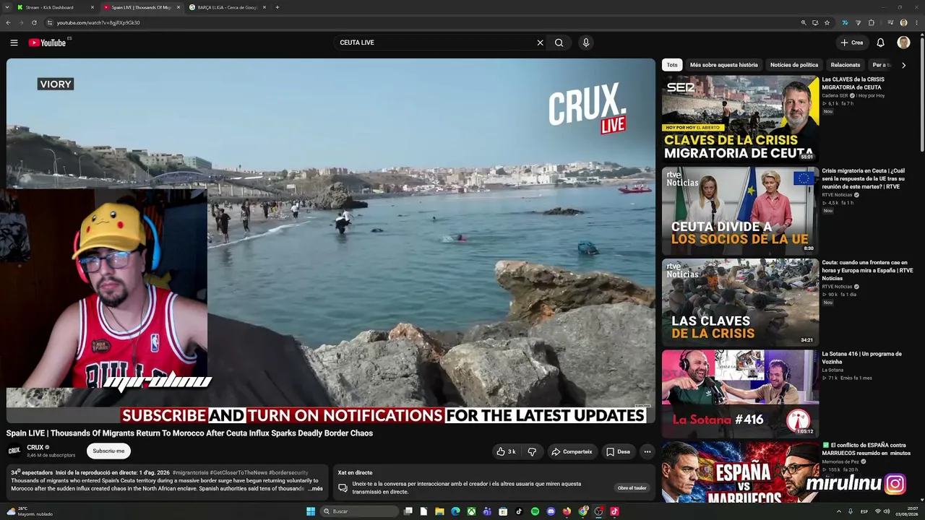Open the CRUX channel avatar
This screenshot has width=925, height=520.
pos(14,451)
